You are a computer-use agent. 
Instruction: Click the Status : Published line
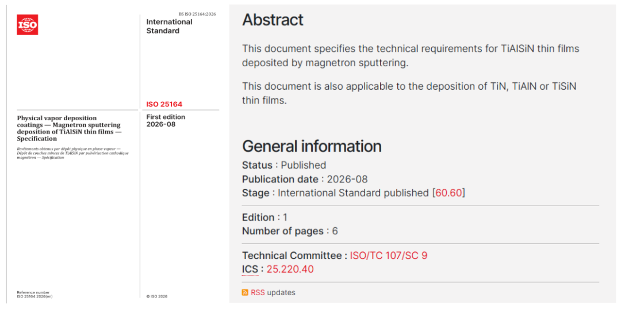pos(284,165)
